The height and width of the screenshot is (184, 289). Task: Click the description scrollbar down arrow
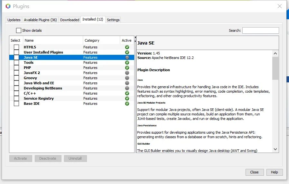[275, 149]
